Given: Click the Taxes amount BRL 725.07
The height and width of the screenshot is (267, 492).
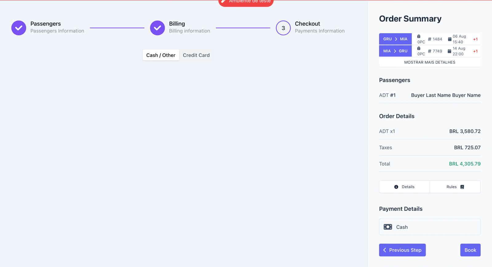Looking at the screenshot, I should click(x=467, y=147).
